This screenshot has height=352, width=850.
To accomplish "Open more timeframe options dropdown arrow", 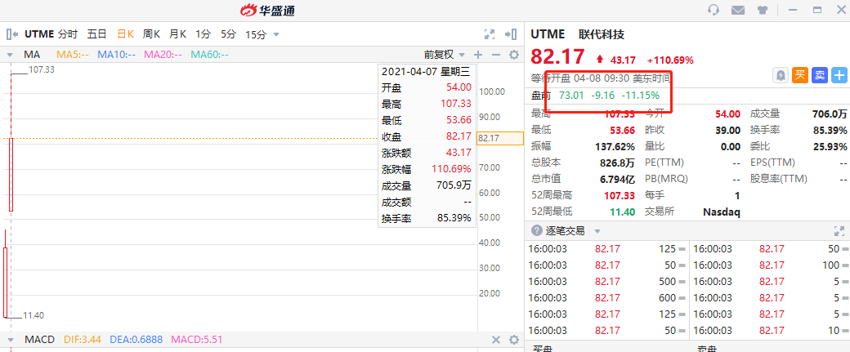I will click(276, 34).
